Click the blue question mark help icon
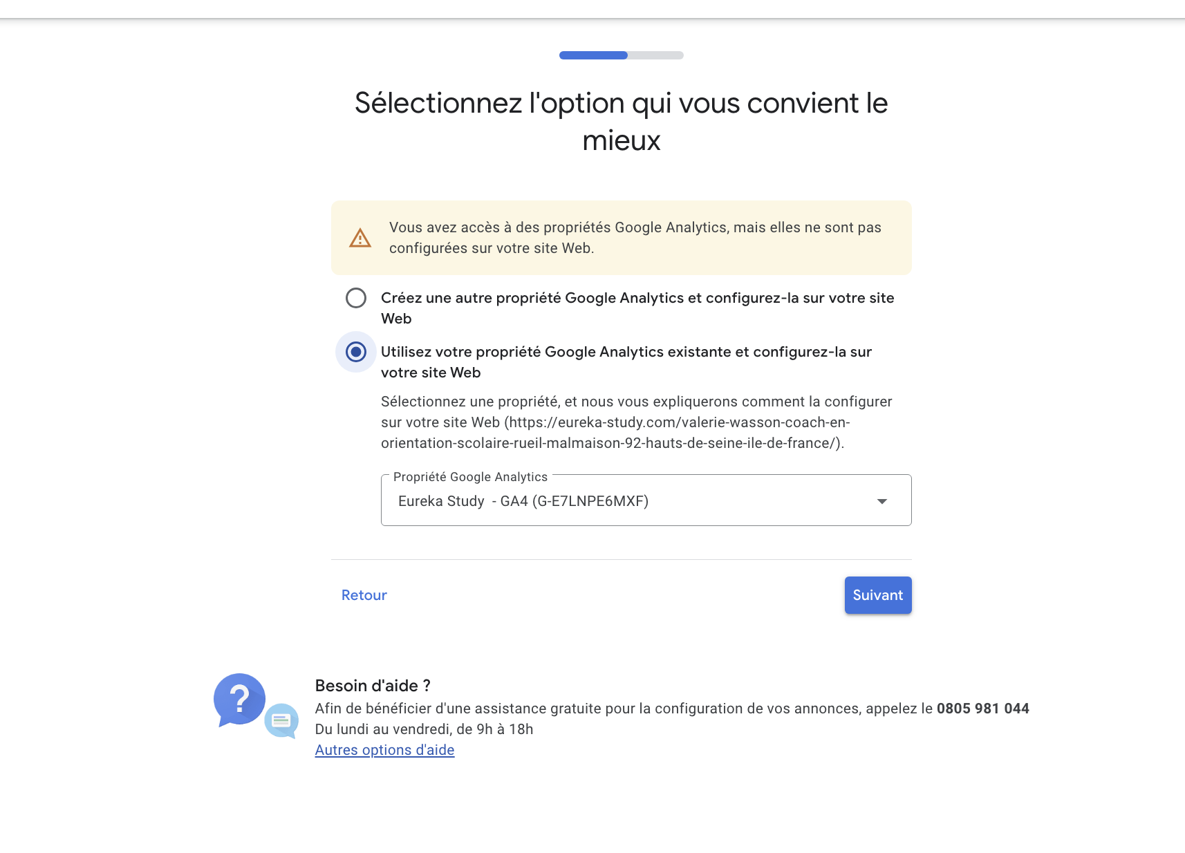Screen dimensions: 1185x853 (x=239, y=699)
